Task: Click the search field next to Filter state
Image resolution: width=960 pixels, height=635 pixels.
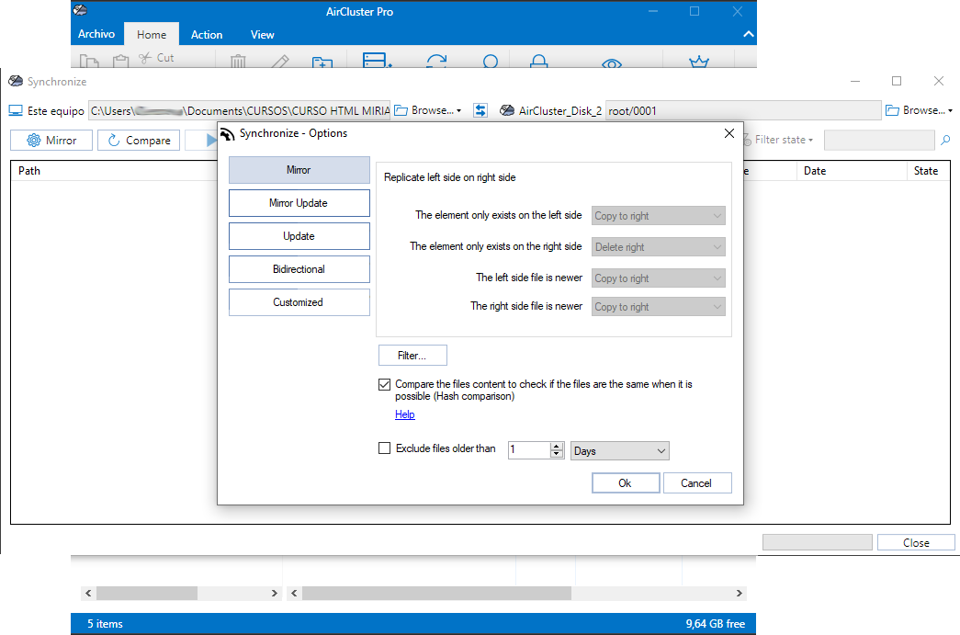Action: pyautogui.click(x=877, y=140)
